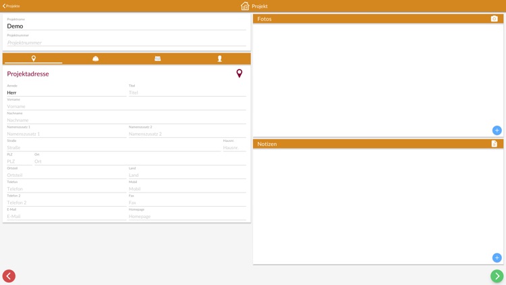Image resolution: width=506 pixels, height=285 pixels.
Task: Click the E-Mail input field
Action: pyautogui.click(x=67, y=216)
